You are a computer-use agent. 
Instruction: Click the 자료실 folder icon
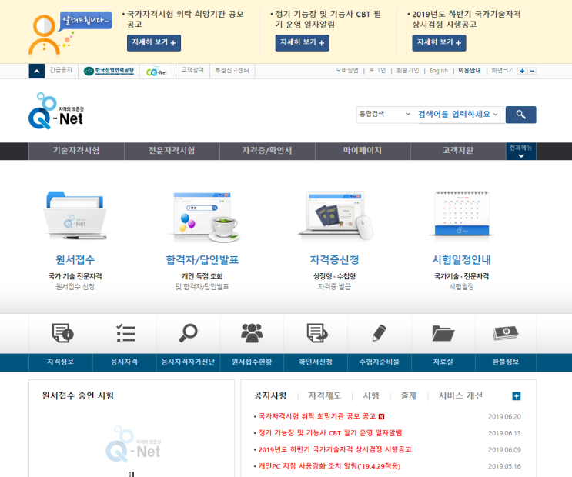tap(443, 333)
